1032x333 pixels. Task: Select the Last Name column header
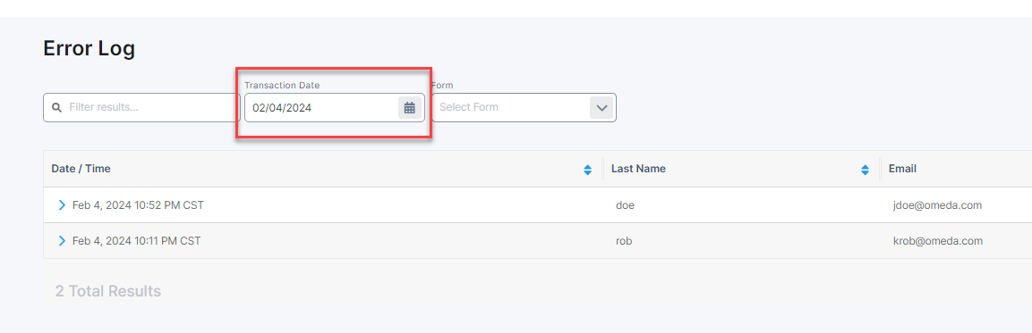tap(638, 169)
